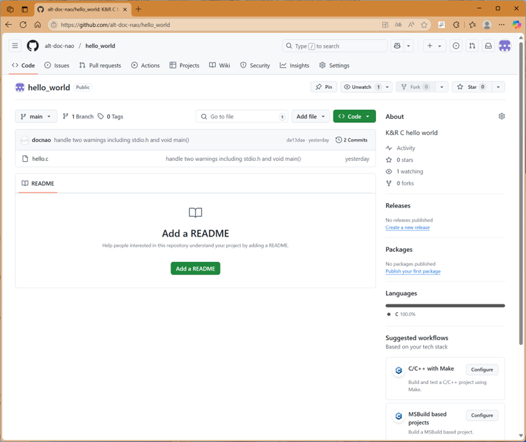Image resolution: width=526 pixels, height=442 pixels.
Task: Click the alt-doc-nao owner link
Action: pyautogui.click(x=59, y=46)
